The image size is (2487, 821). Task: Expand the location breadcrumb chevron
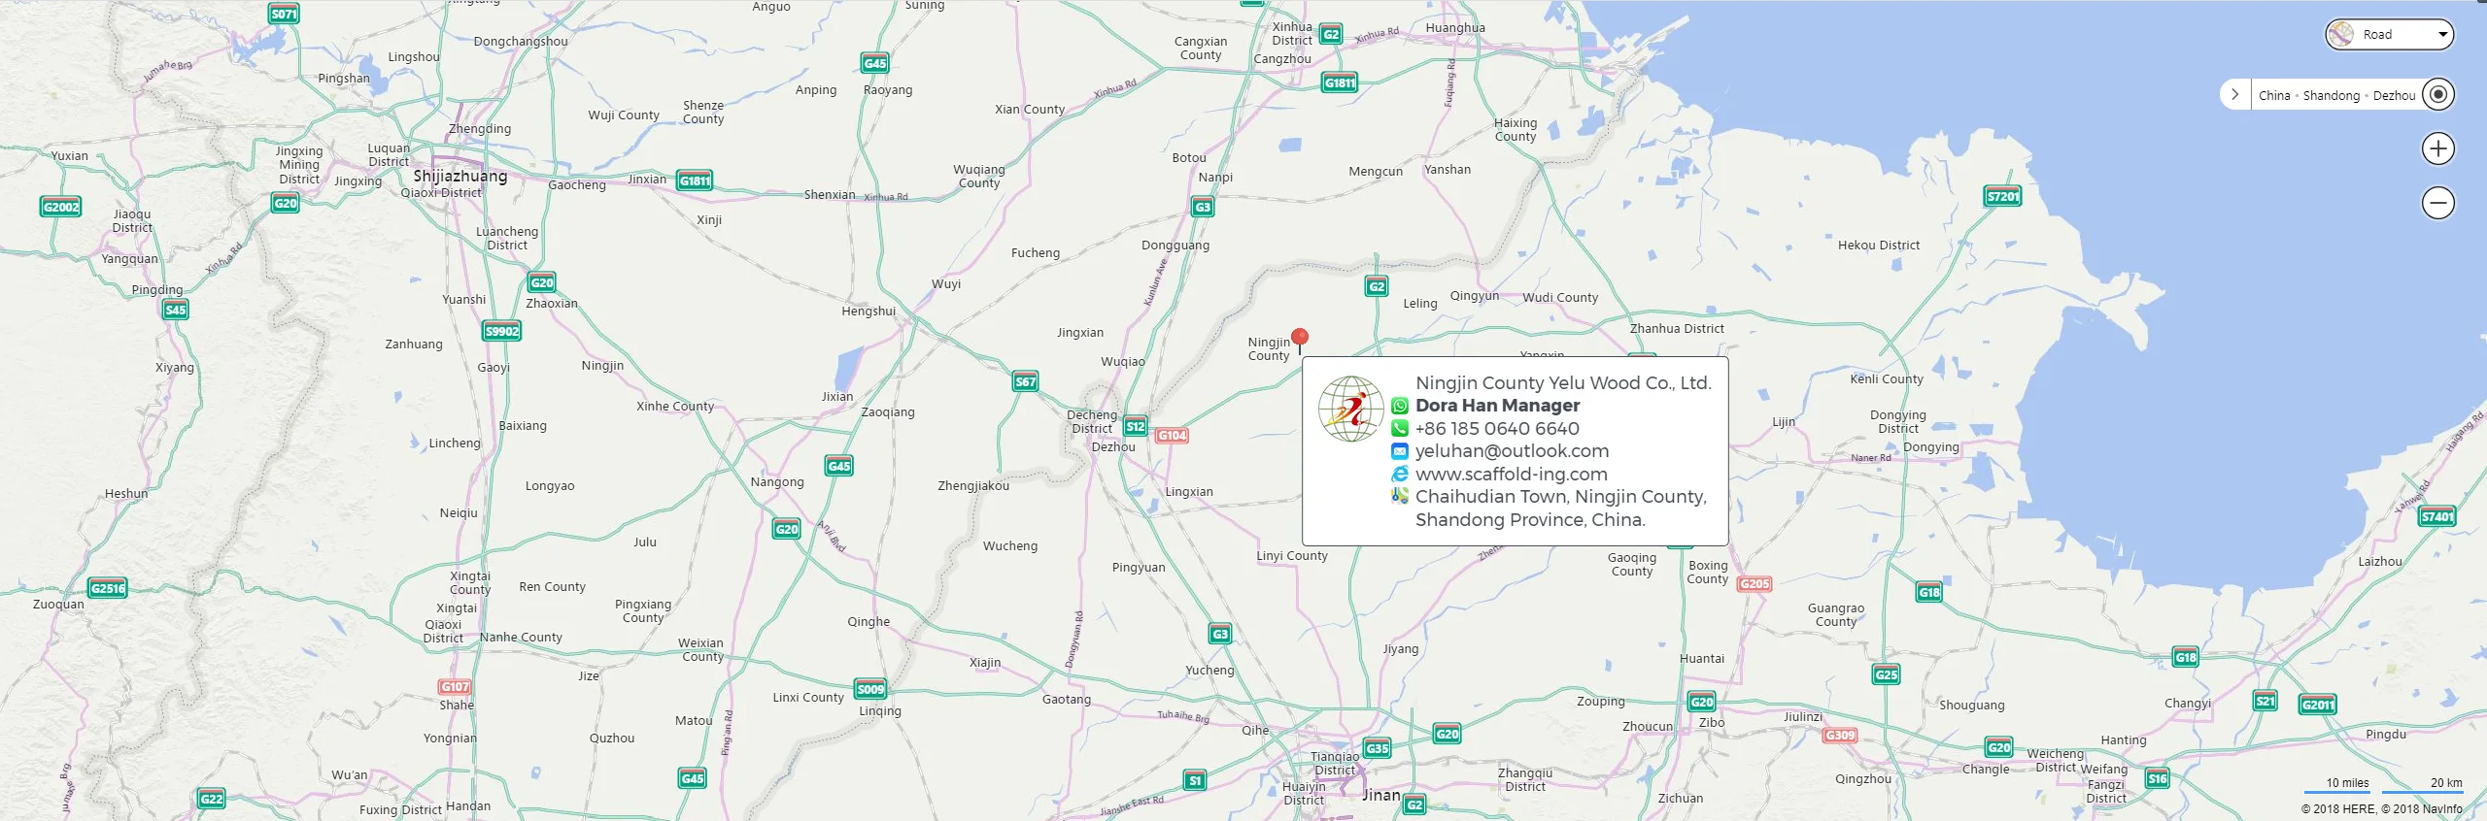[x=2234, y=95]
